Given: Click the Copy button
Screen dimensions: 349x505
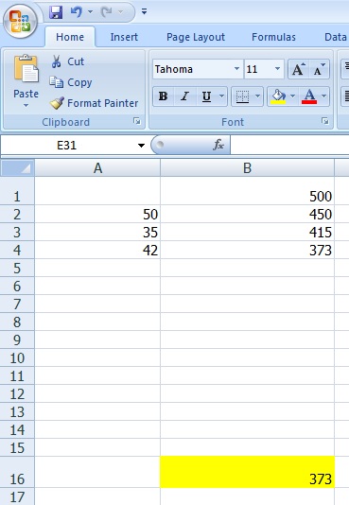Looking at the screenshot, I should click(71, 82).
